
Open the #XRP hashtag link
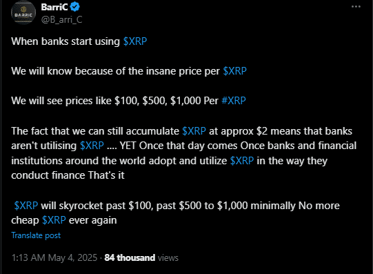click(x=234, y=101)
